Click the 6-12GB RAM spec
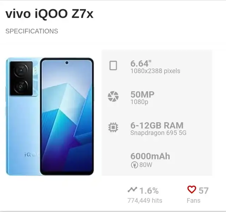This screenshot has width=226, height=212. pyautogui.click(x=157, y=125)
